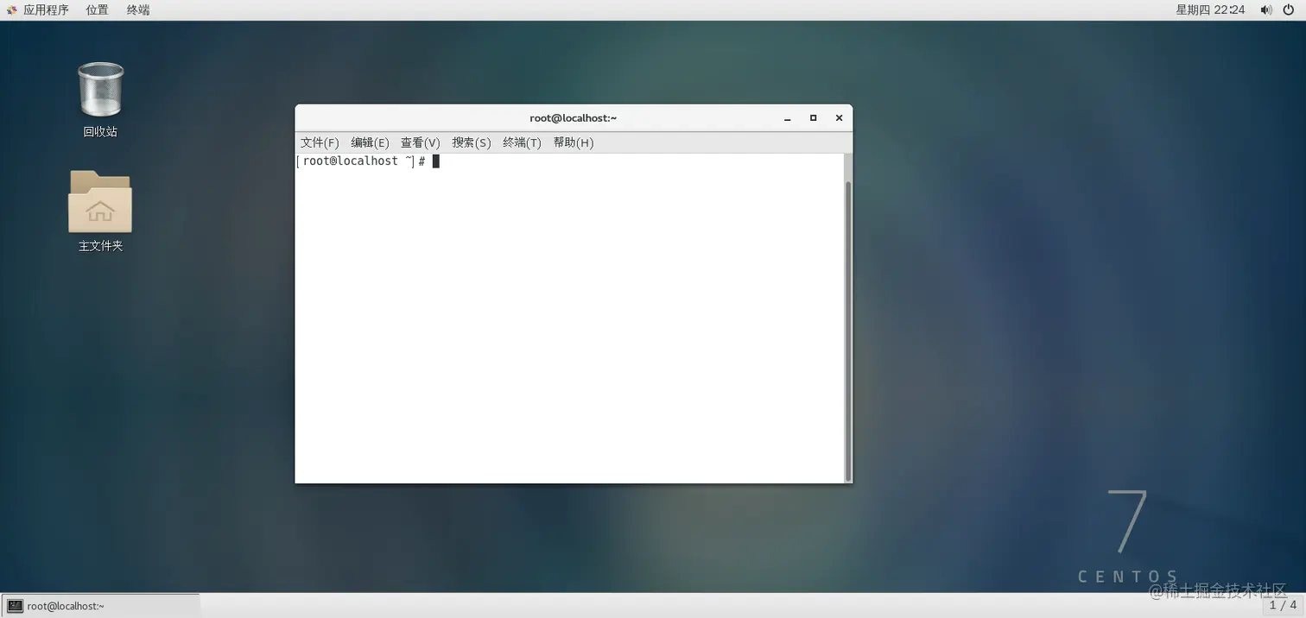
Task: Click the 应用程序 activities icon in top panel
Action: click(11, 9)
